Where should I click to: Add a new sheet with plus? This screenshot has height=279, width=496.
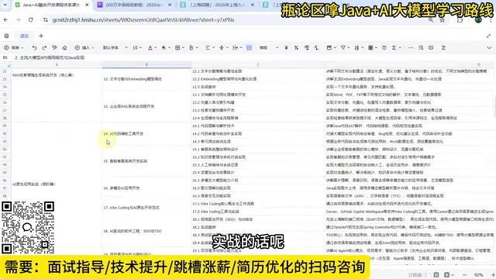click(41, 36)
